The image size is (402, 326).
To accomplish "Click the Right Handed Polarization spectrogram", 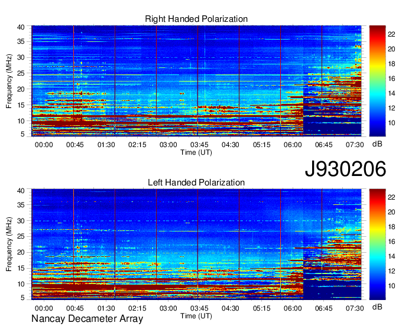I will coord(196,80).
